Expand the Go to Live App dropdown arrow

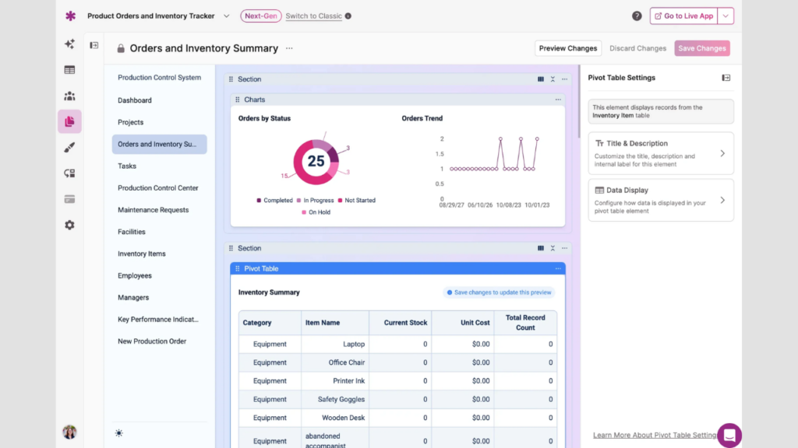[726, 16]
